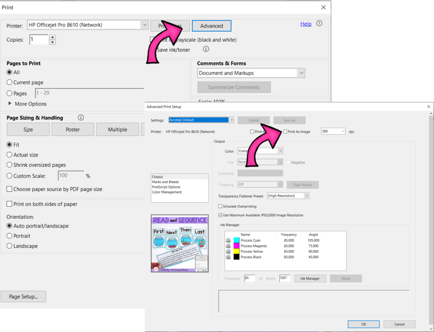Check Simulate Overprinting option

point(220,206)
